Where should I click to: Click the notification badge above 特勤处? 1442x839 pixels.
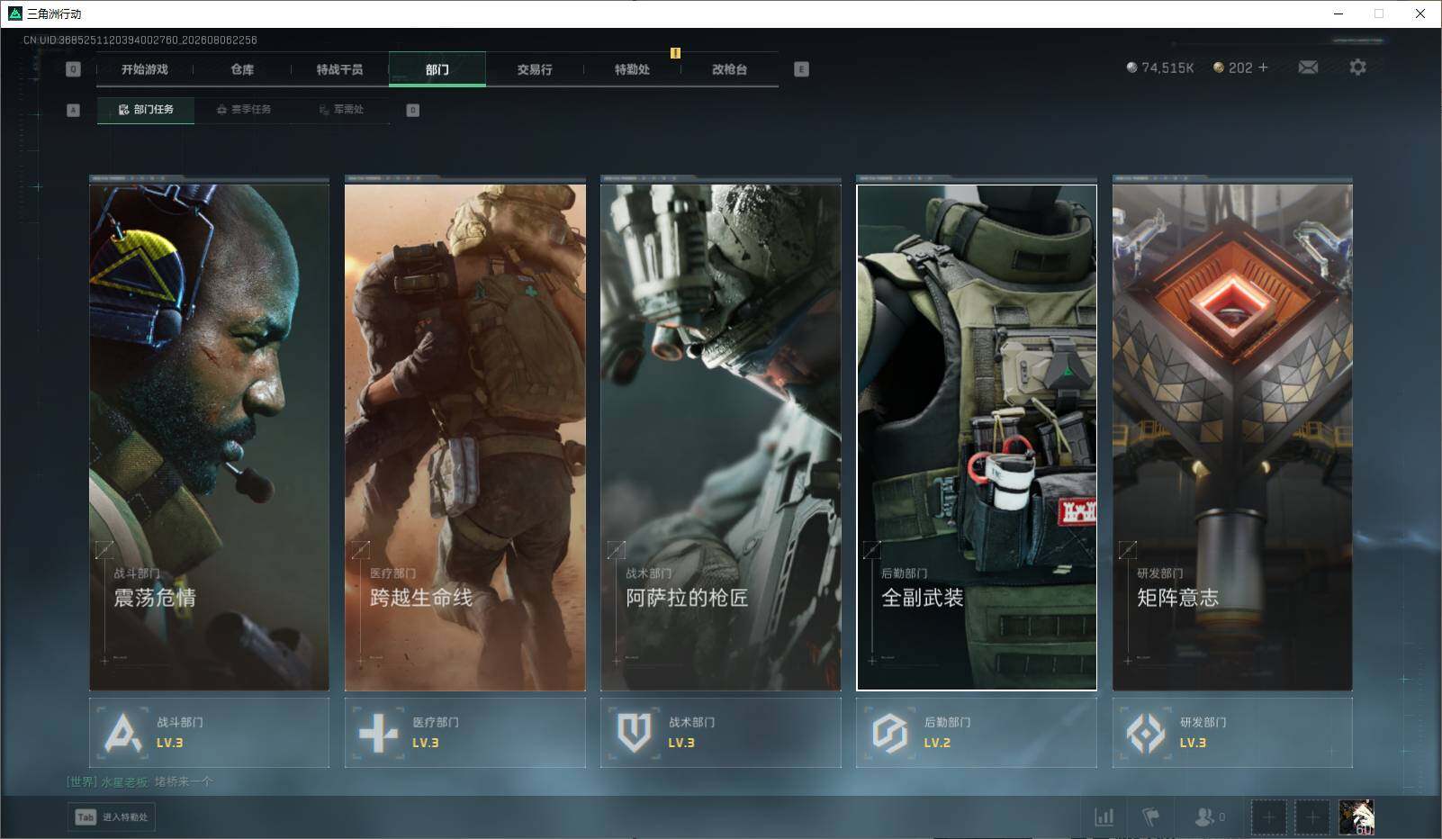pos(675,53)
